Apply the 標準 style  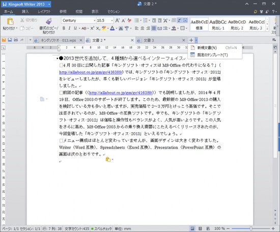[x=199, y=24]
